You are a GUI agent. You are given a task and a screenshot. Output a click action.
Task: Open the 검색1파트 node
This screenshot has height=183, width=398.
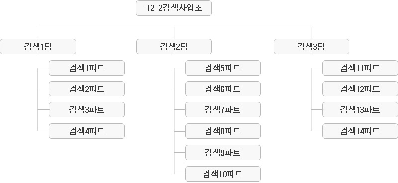pyautogui.click(x=87, y=68)
